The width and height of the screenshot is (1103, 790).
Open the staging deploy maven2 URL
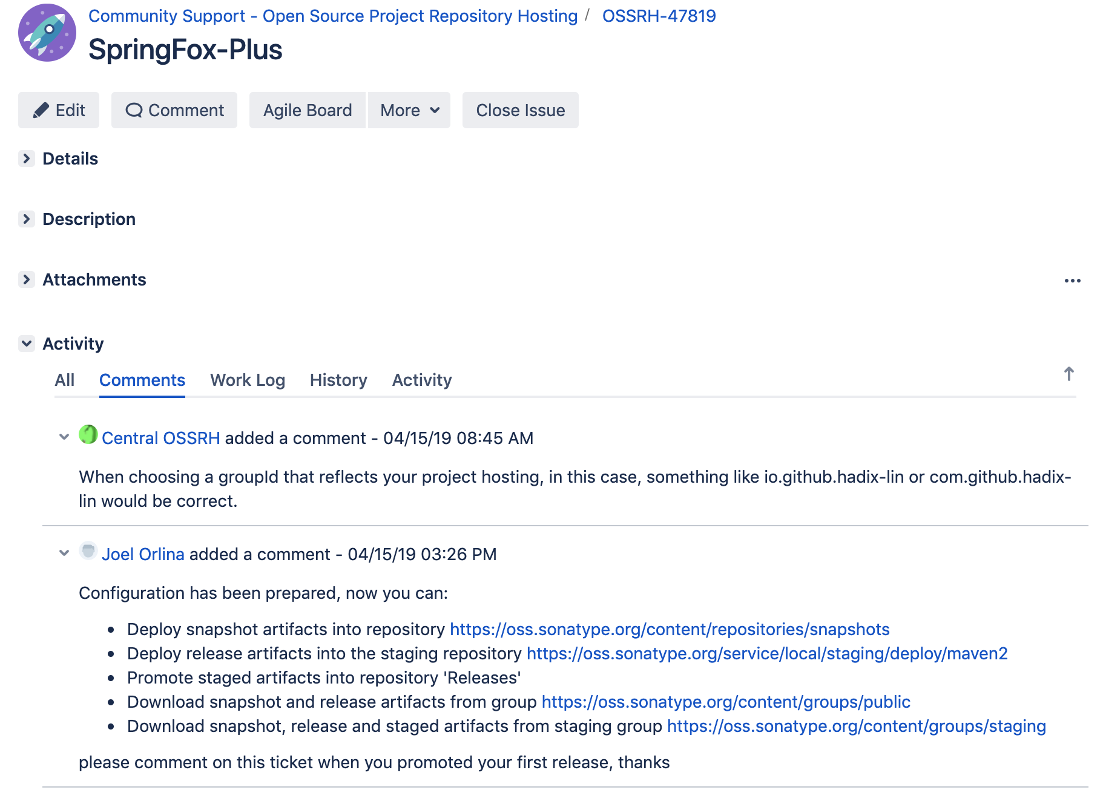tap(767, 653)
